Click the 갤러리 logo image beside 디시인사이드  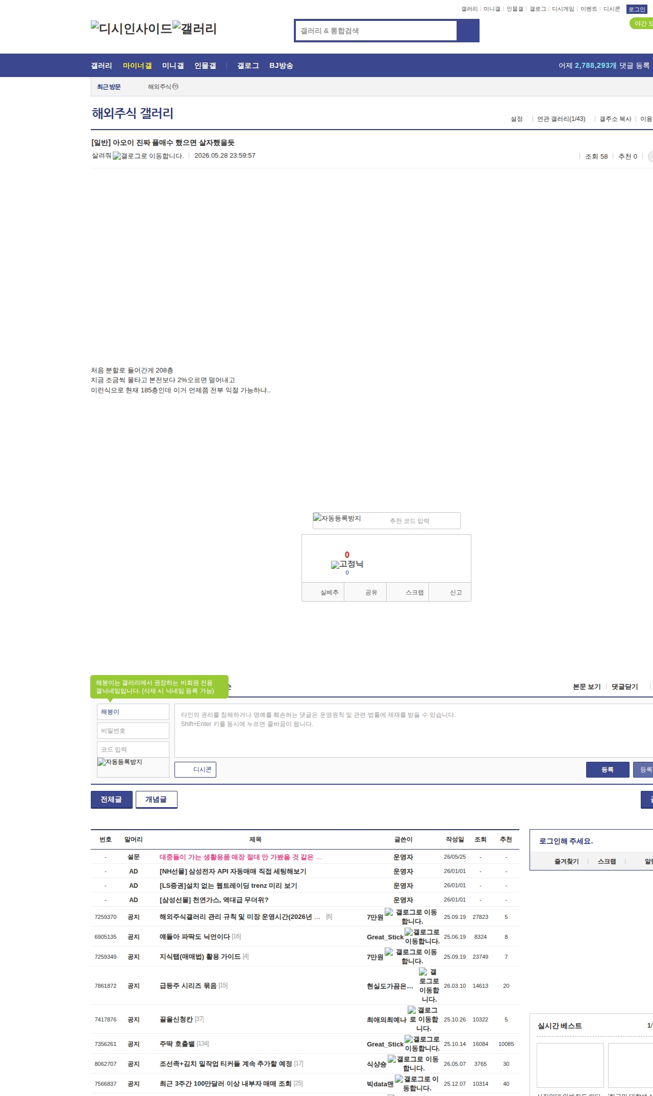[194, 28]
